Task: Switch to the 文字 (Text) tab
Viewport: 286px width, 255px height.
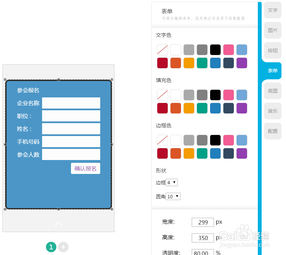Action: [272, 10]
